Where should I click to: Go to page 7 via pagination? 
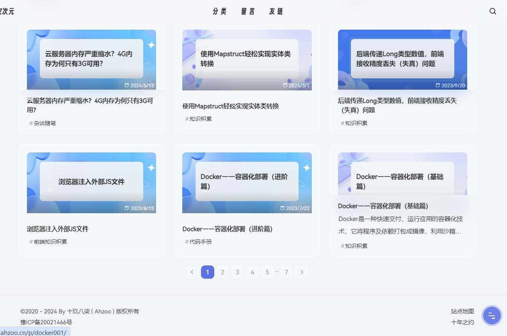286,272
